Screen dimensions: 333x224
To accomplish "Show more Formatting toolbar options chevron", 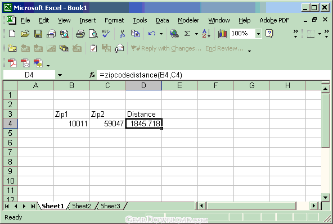I will pyautogui.click(x=327, y=34).
